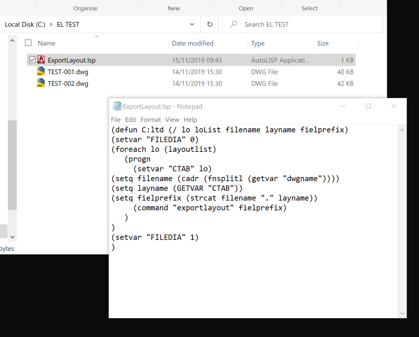Click the TEST-002.dwg file icon

(x=41, y=83)
